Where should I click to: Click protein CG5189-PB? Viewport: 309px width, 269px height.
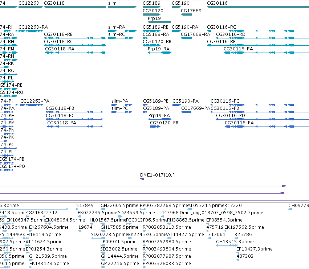coord(156,101)
